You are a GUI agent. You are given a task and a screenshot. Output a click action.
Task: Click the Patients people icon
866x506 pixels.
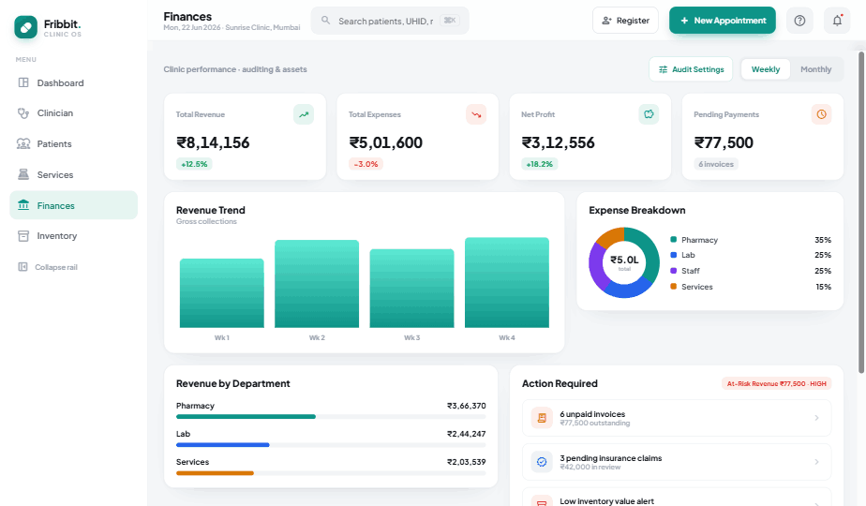pyautogui.click(x=23, y=143)
